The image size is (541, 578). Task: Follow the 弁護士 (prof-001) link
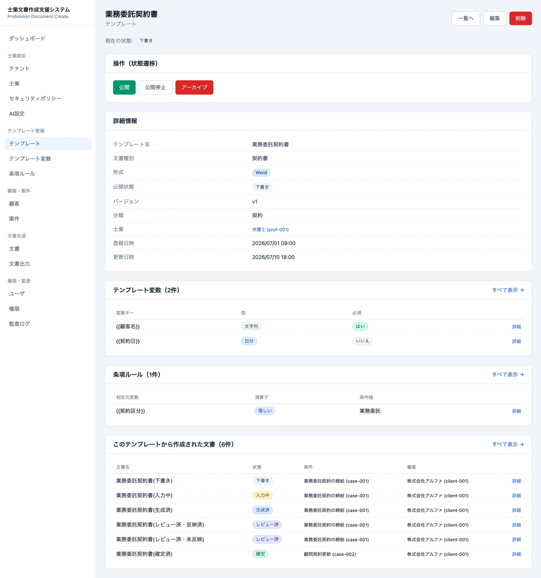click(x=270, y=229)
